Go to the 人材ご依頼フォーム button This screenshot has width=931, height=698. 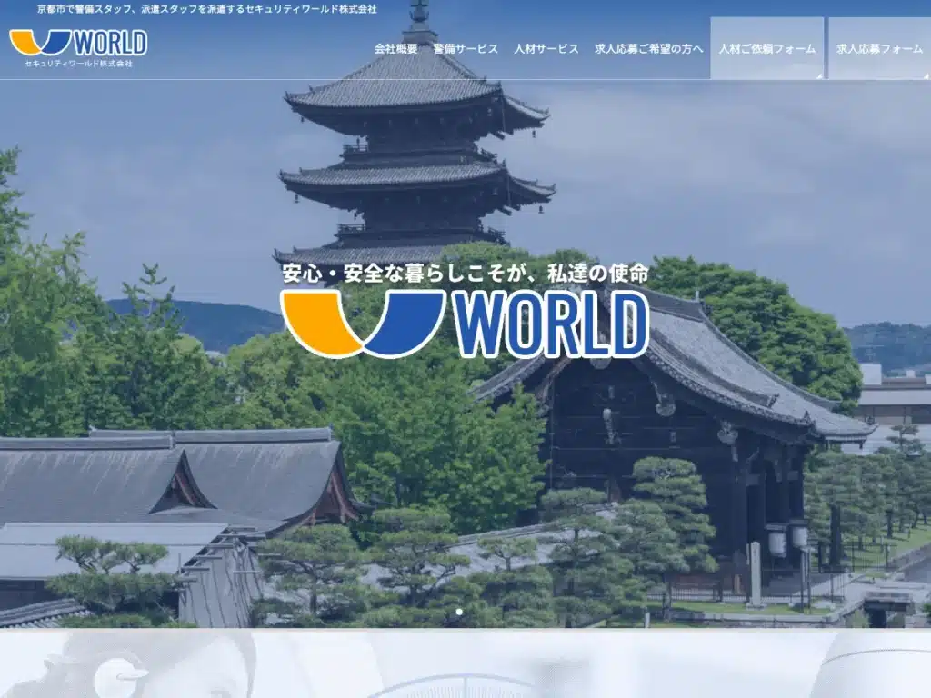coord(767,49)
